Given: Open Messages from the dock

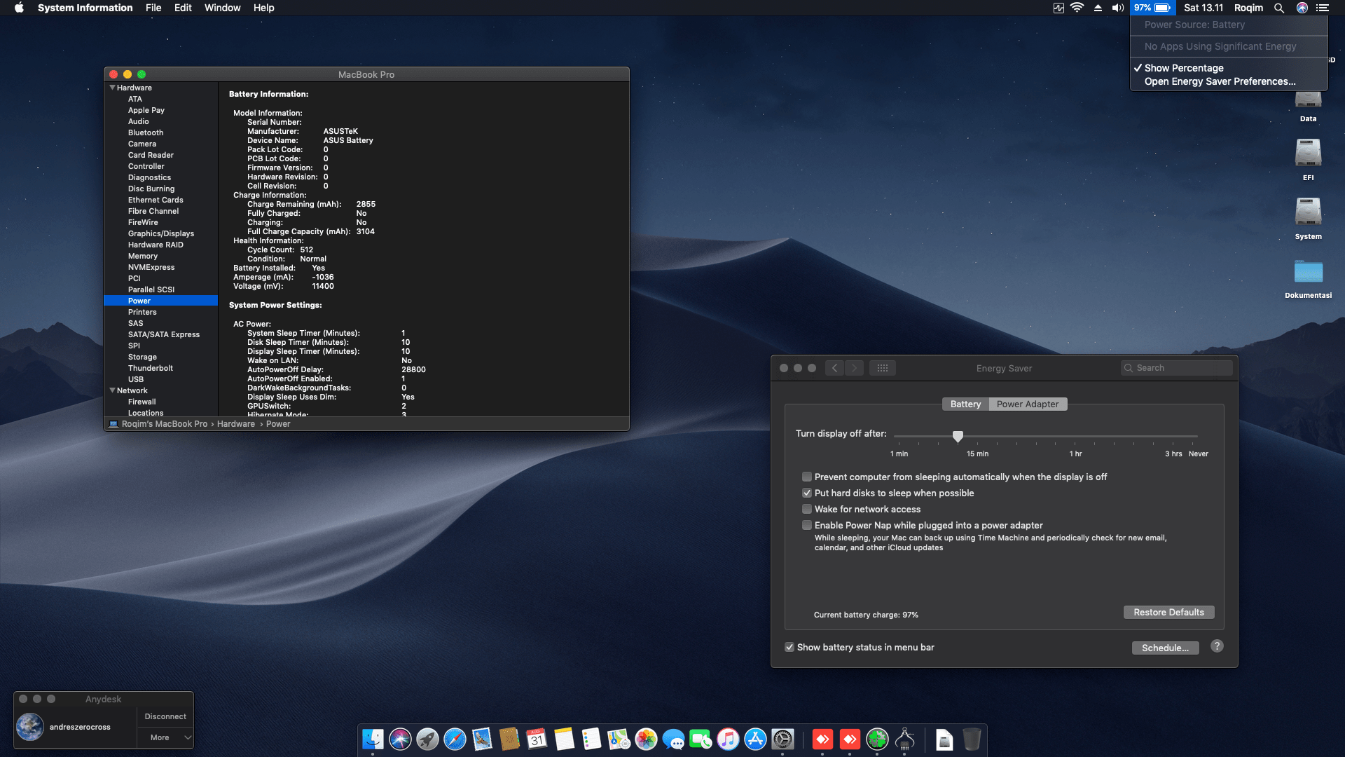Looking at the screenshot, I should pos(673,739).
